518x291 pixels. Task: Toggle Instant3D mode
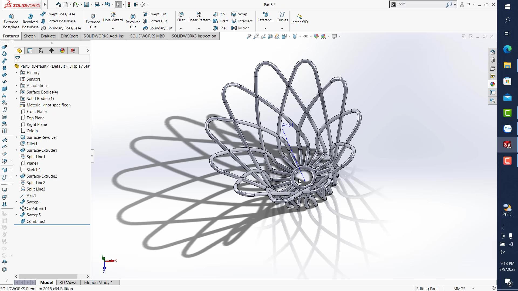click(x=299, y=18)
